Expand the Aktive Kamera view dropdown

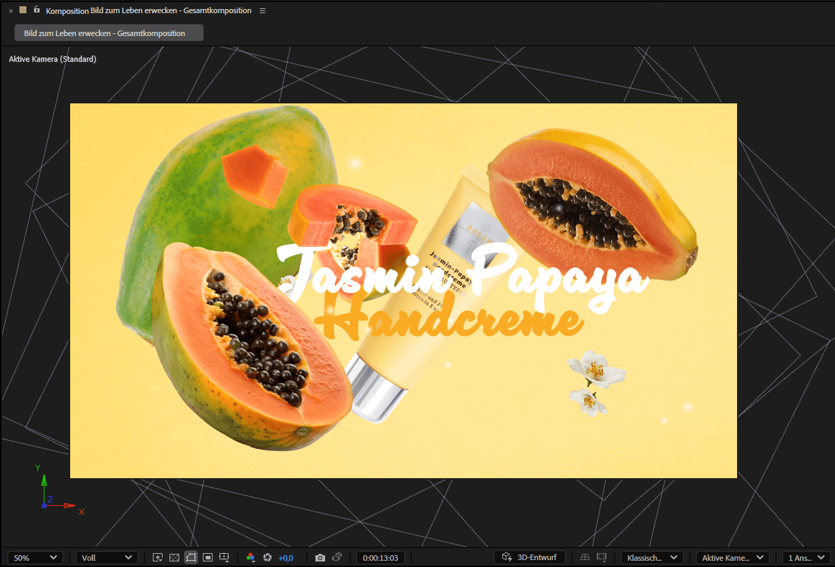734,558
